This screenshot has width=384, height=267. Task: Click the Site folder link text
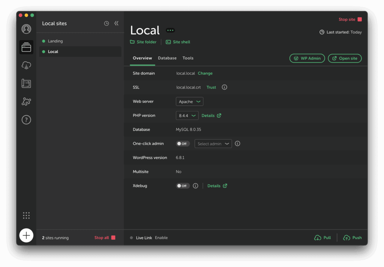147,42
